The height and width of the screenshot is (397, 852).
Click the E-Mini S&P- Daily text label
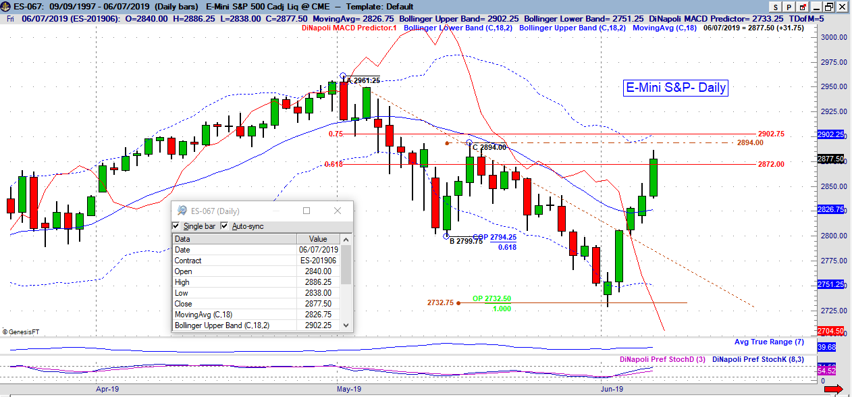click(x=675, y=88)
